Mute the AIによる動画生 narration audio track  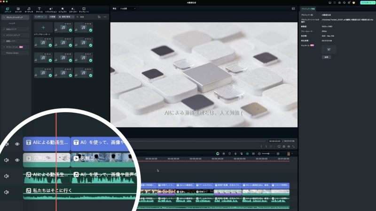click(7, 176)
